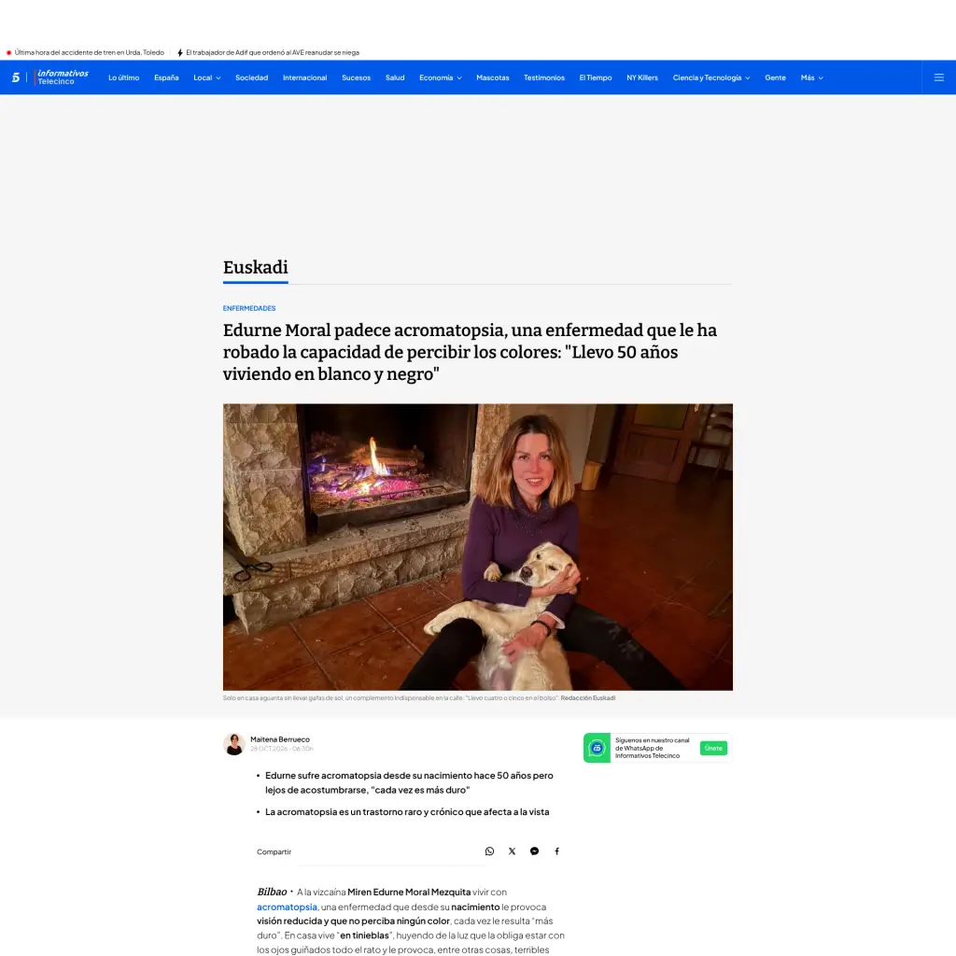Share article on Facebook icon
Screen dimensions: 956x956
point(556,851)
